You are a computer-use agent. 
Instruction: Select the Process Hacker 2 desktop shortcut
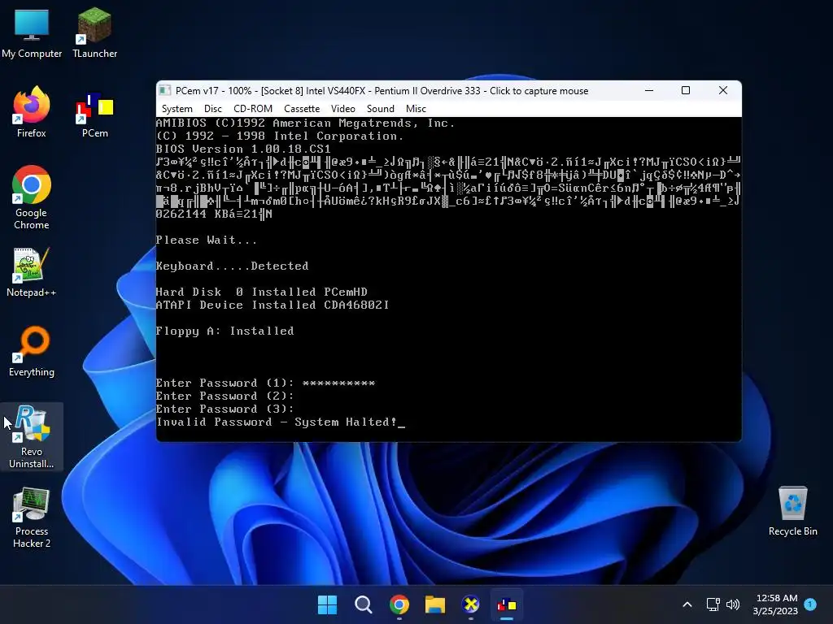[x=32, y=518]
